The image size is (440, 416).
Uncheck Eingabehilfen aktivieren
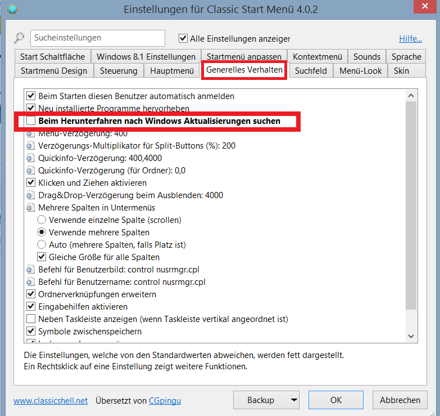[x=31, y=306]
